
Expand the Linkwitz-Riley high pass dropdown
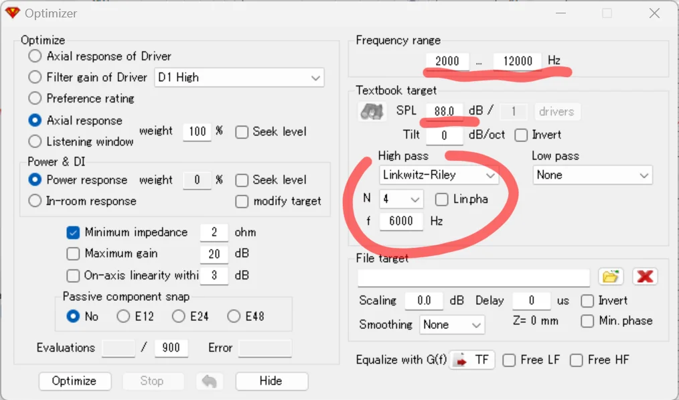[439, 176]
